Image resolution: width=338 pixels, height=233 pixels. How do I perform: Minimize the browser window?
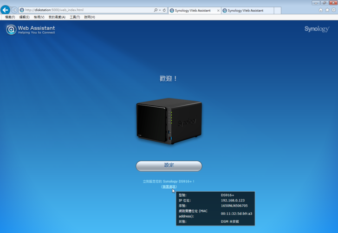click(x=316, y=3)
